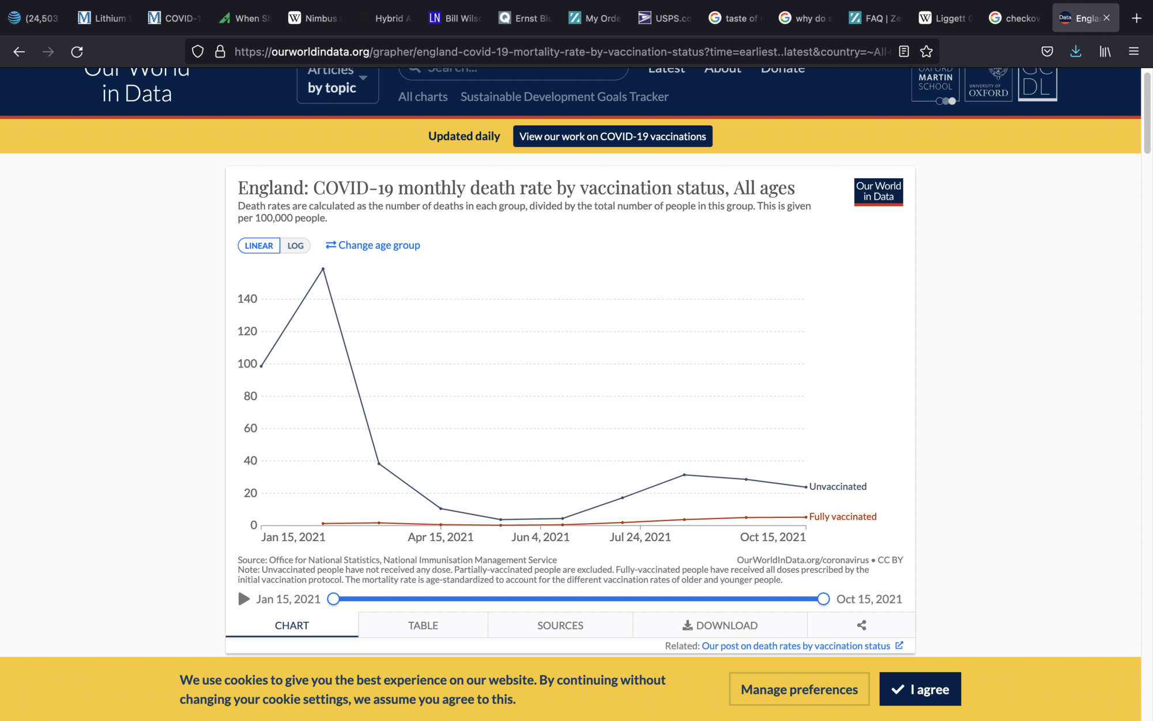The image size is (1153, 721).
Task: Click the I agree cookie button
Action: coord(920,689)
